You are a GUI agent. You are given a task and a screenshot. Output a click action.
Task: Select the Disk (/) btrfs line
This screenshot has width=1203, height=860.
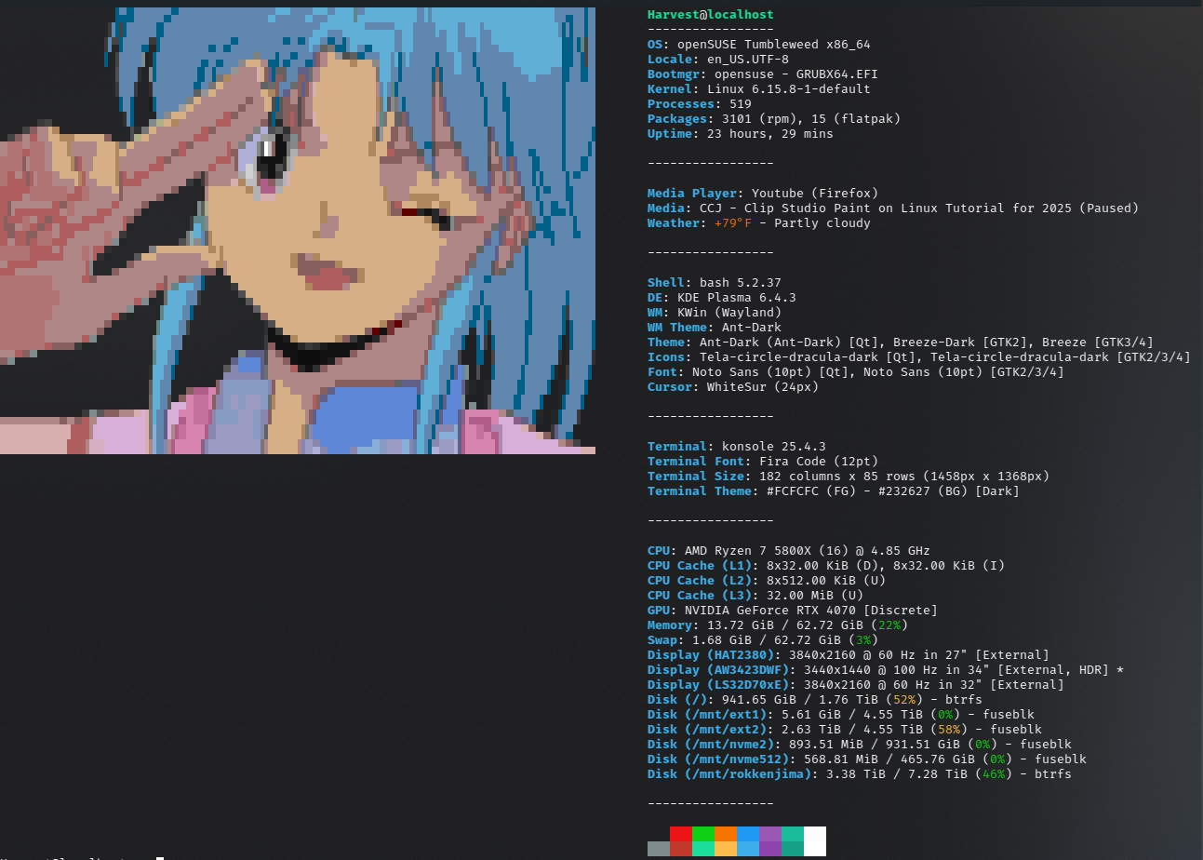815,700
